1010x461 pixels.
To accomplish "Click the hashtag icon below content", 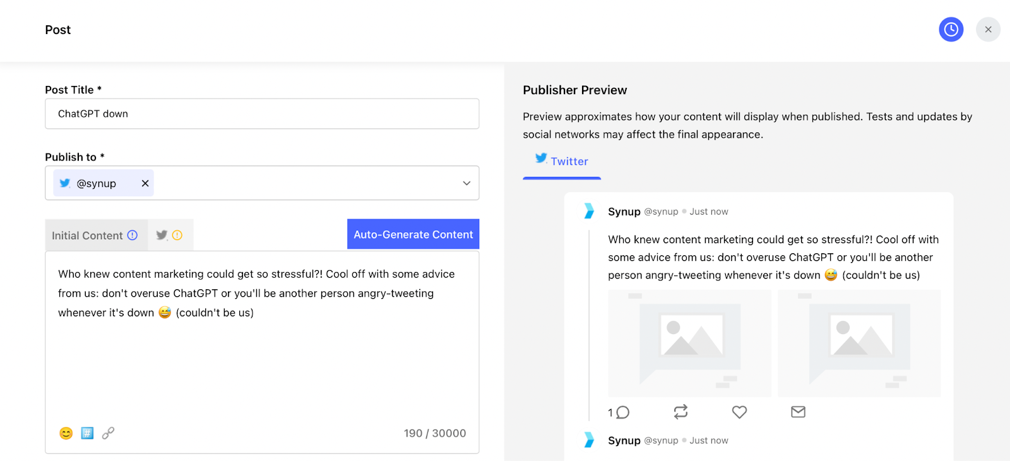I will point(87,433).
